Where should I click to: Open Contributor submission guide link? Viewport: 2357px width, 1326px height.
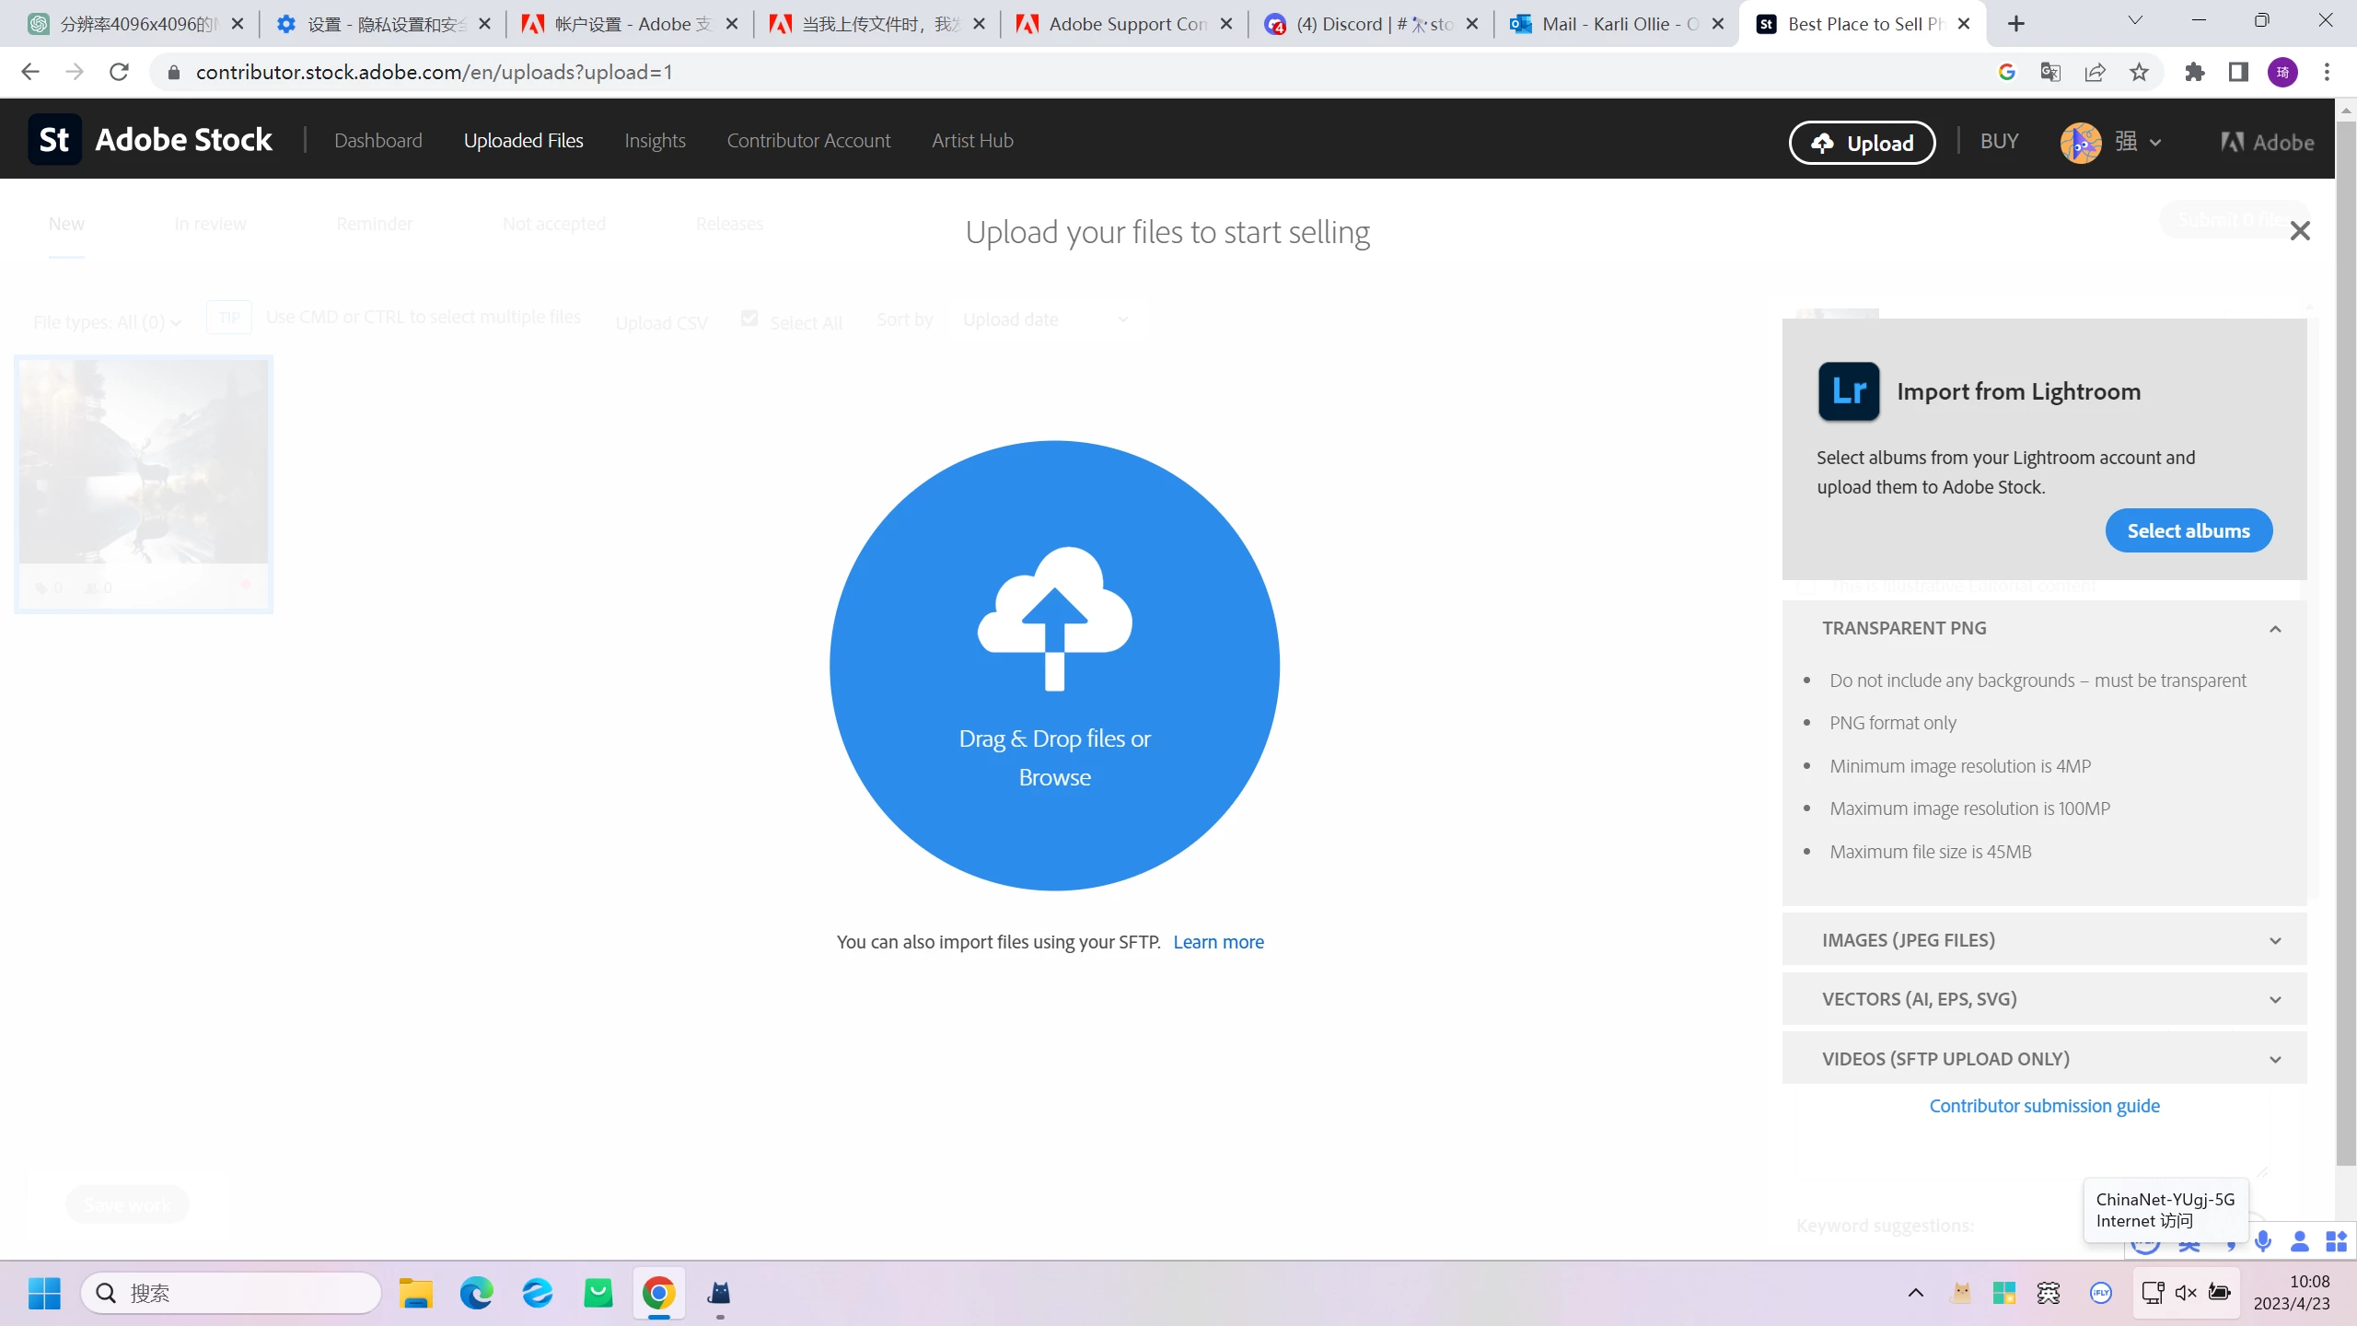[2044, 1106]
